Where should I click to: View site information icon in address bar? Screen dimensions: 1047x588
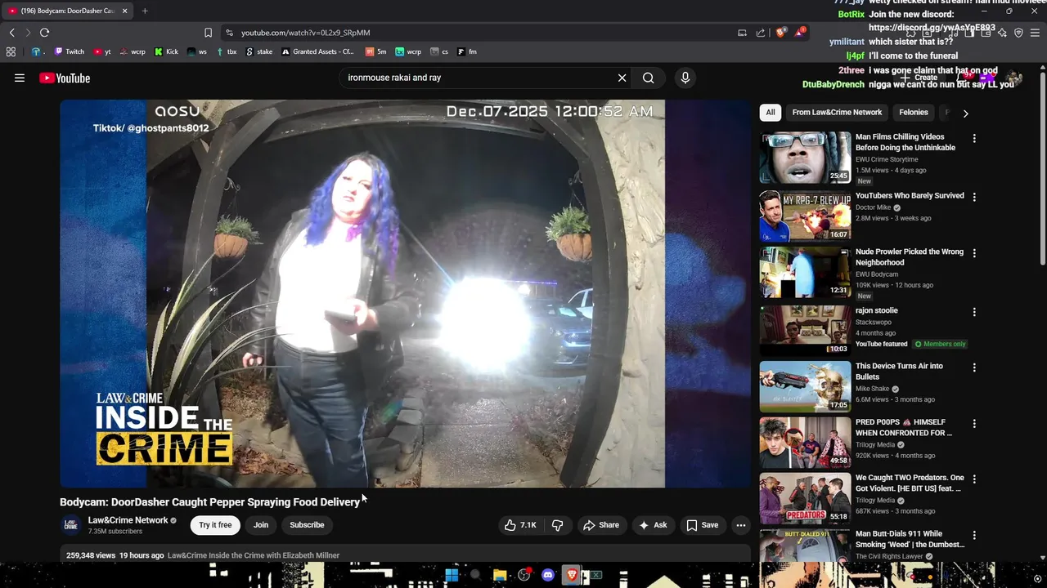pos(229,33)
